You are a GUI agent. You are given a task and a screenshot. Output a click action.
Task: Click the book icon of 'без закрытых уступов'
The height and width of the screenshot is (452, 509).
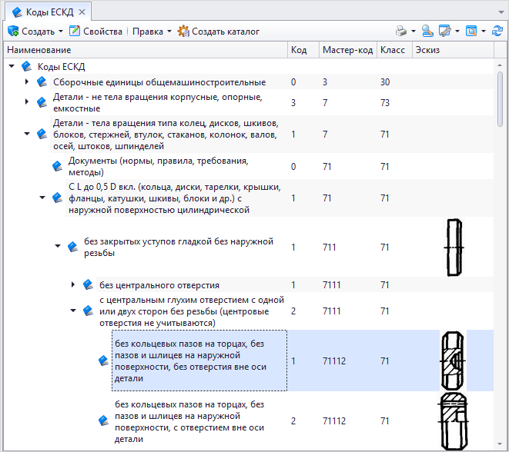coord(72,247)
